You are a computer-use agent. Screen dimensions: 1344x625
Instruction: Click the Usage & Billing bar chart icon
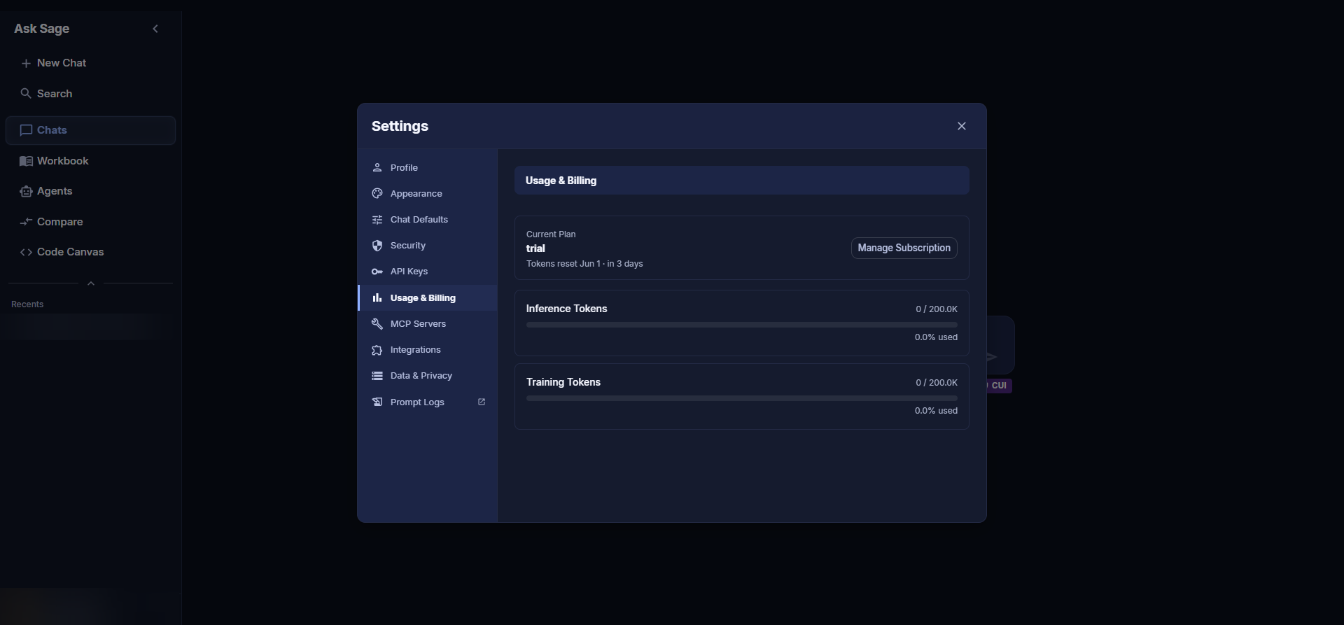click(377, 298)
